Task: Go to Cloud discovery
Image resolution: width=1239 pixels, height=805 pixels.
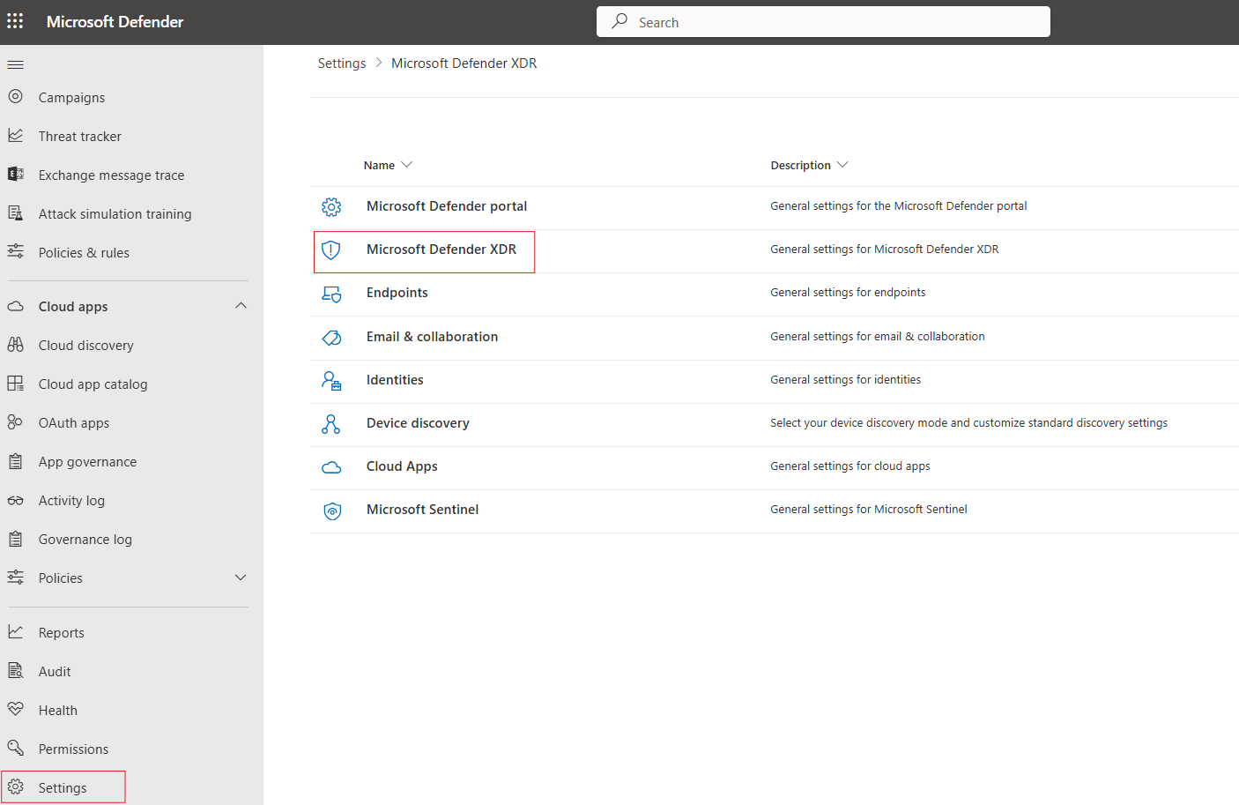Action: click(x=86, y=346)
